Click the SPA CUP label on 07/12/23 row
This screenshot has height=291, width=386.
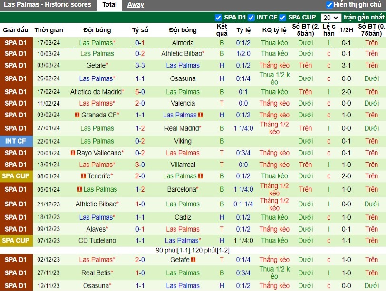[16, 241]
